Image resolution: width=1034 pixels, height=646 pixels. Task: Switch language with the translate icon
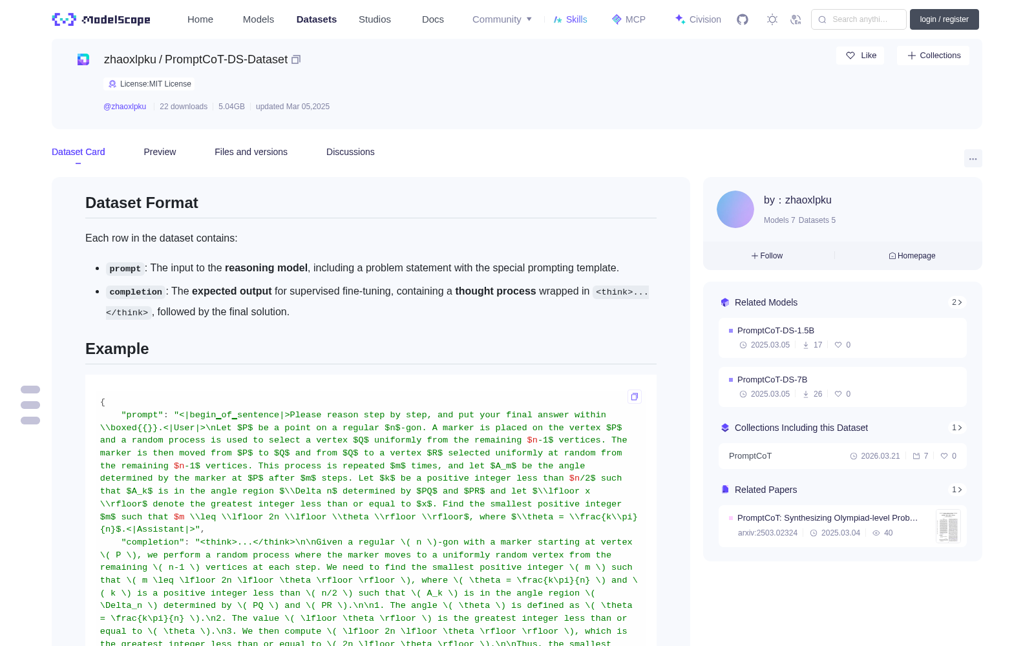[796, 19]
